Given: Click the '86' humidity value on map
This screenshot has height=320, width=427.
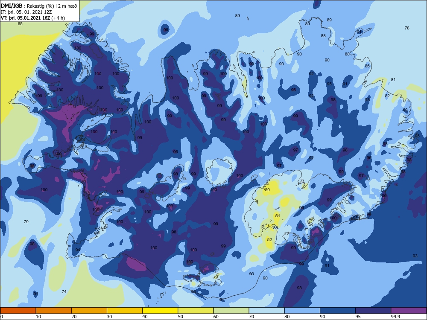Looking at the screenshot, I should point(367,66).
